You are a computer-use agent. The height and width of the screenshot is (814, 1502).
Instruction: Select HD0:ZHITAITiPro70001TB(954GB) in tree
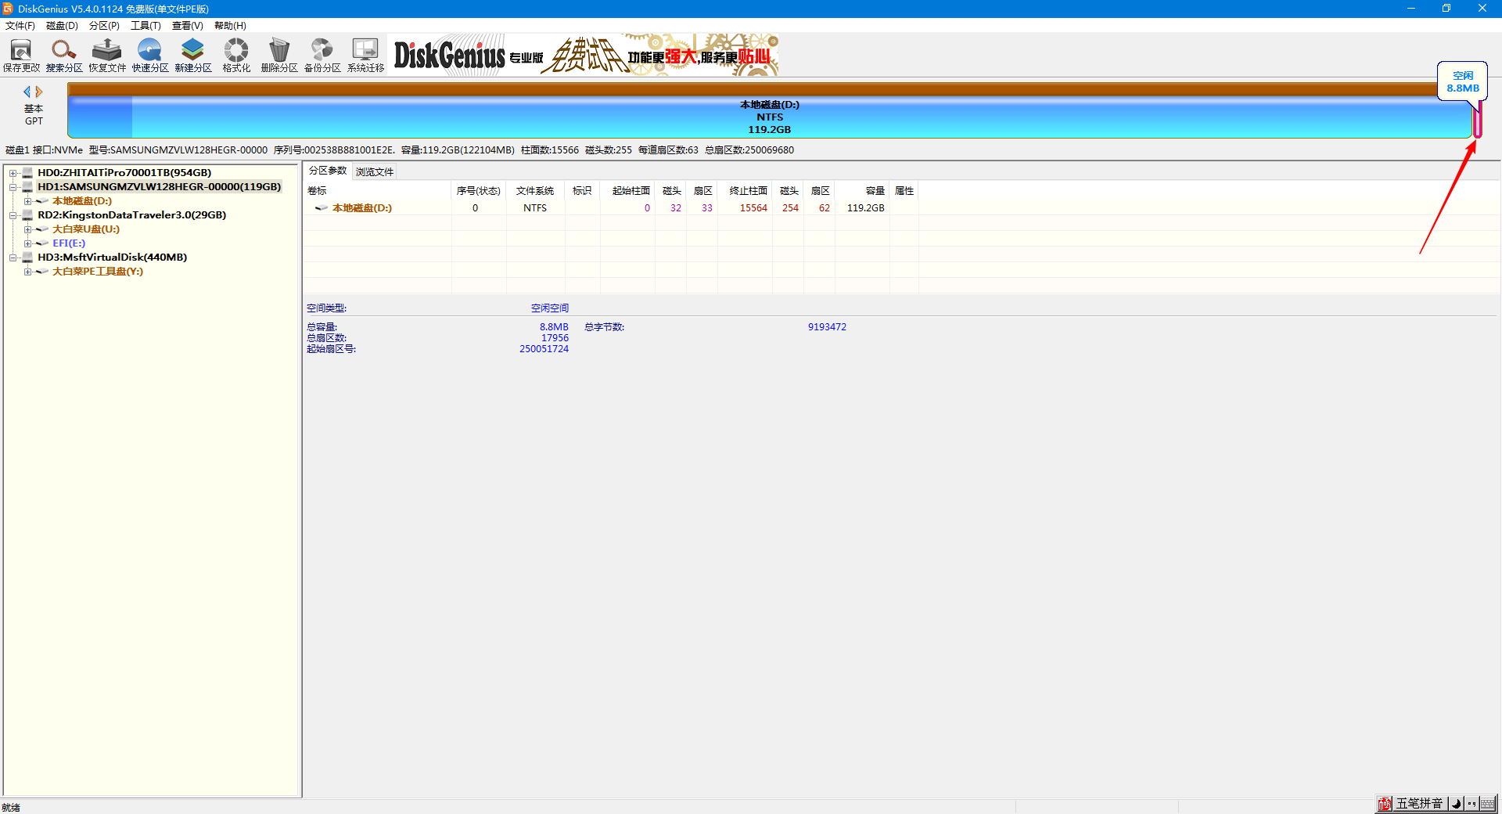point(124,173)
